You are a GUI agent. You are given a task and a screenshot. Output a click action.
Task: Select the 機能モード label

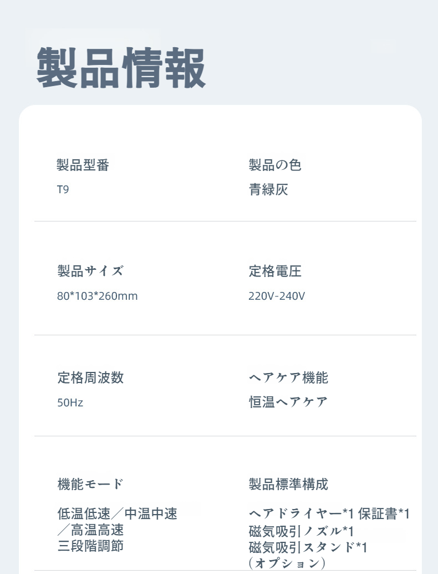[x=90, y=484]
